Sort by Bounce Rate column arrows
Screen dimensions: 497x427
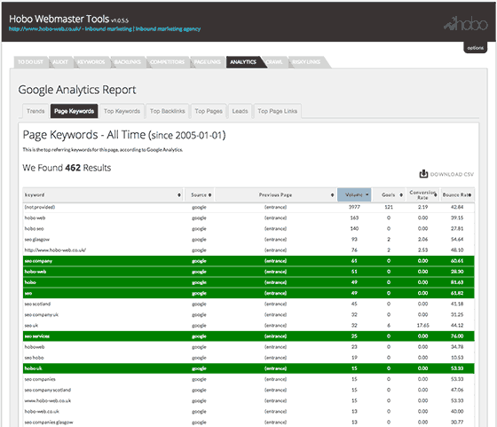point(469,195)
